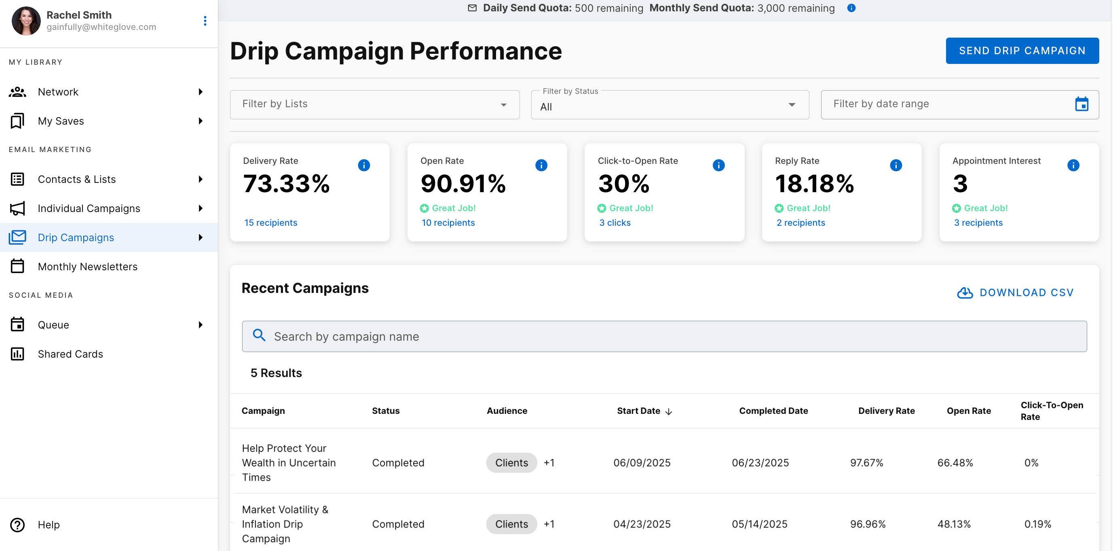1113x551 pixels.
Task: Click the Help question mark icon
Action: click(17, 525)
